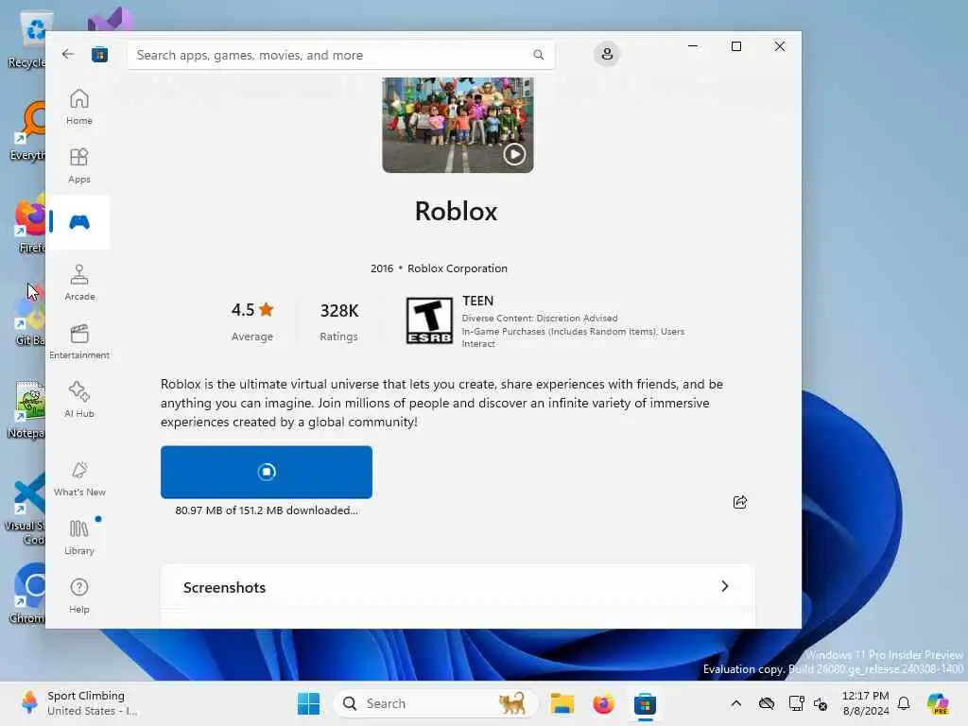Viewport: 968px width, 726px height.
Task: Expand the Screenshots section chevron
Action: click(x=725, y=586)
